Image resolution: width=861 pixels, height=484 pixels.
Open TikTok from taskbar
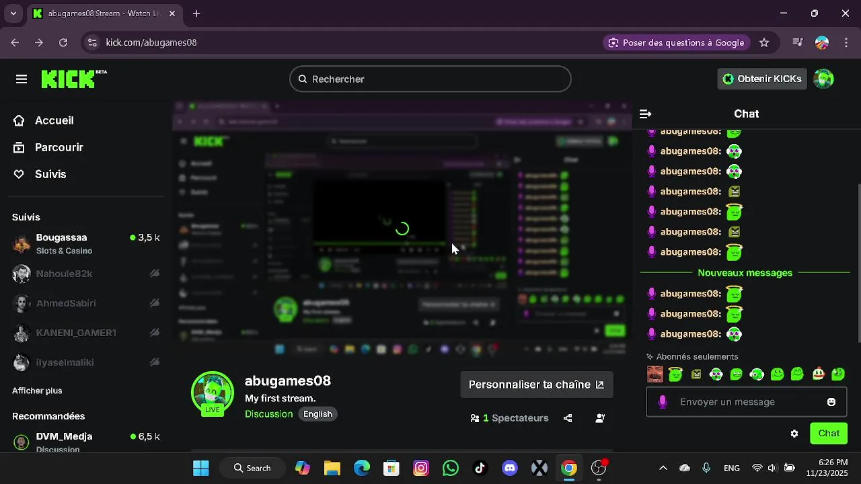point(480,468)
